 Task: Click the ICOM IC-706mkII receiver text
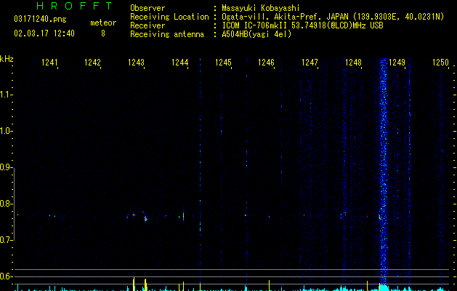(x=302, y=25)
